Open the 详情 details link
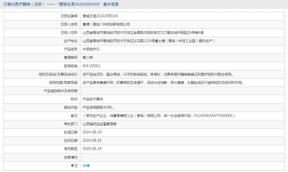The width and height of the screenshot is (288, 172). click(x=86, y=166)
